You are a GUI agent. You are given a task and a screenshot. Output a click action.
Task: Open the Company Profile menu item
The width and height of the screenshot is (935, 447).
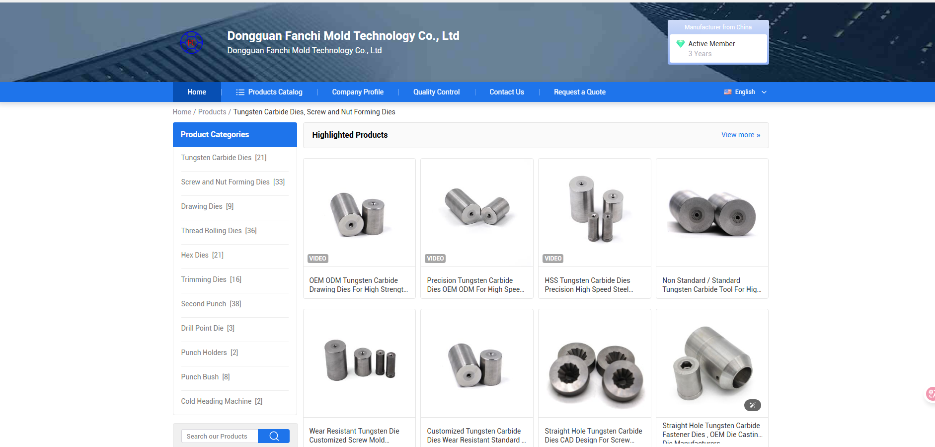pos(358,92)
